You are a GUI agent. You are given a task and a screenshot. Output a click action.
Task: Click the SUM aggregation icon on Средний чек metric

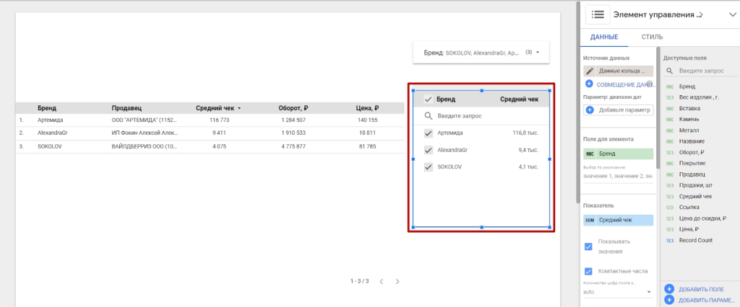pyautogui.click(x=590, y=220)
